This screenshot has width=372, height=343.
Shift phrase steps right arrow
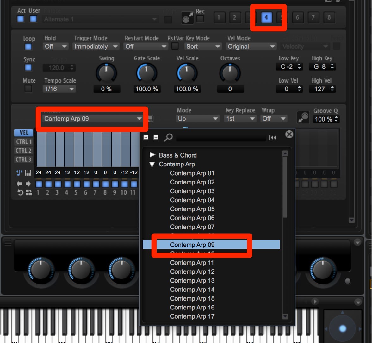(x=28, y=184)
